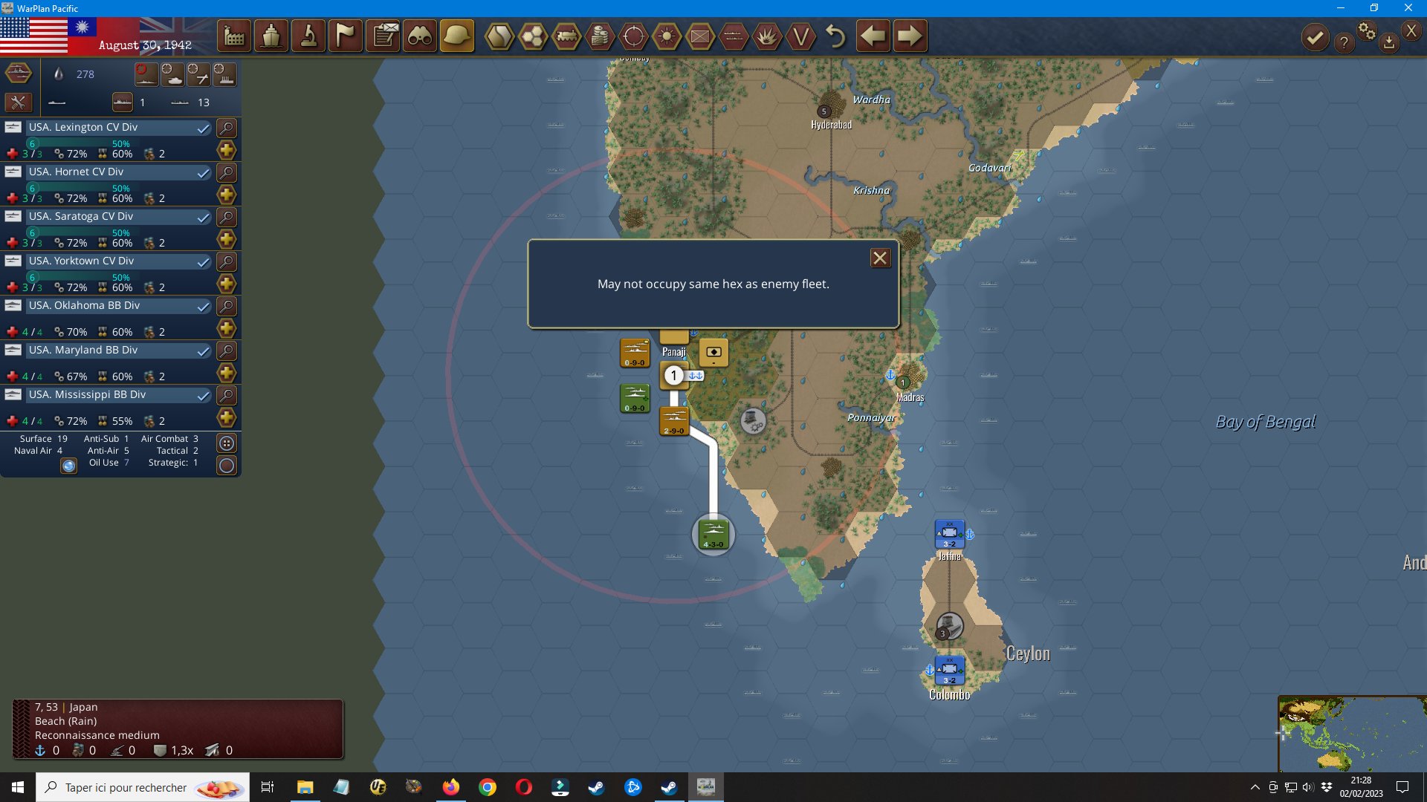Toggle the locomotive rail overlay
This screenshot has height=802, width=1427.
click(566, 36)
